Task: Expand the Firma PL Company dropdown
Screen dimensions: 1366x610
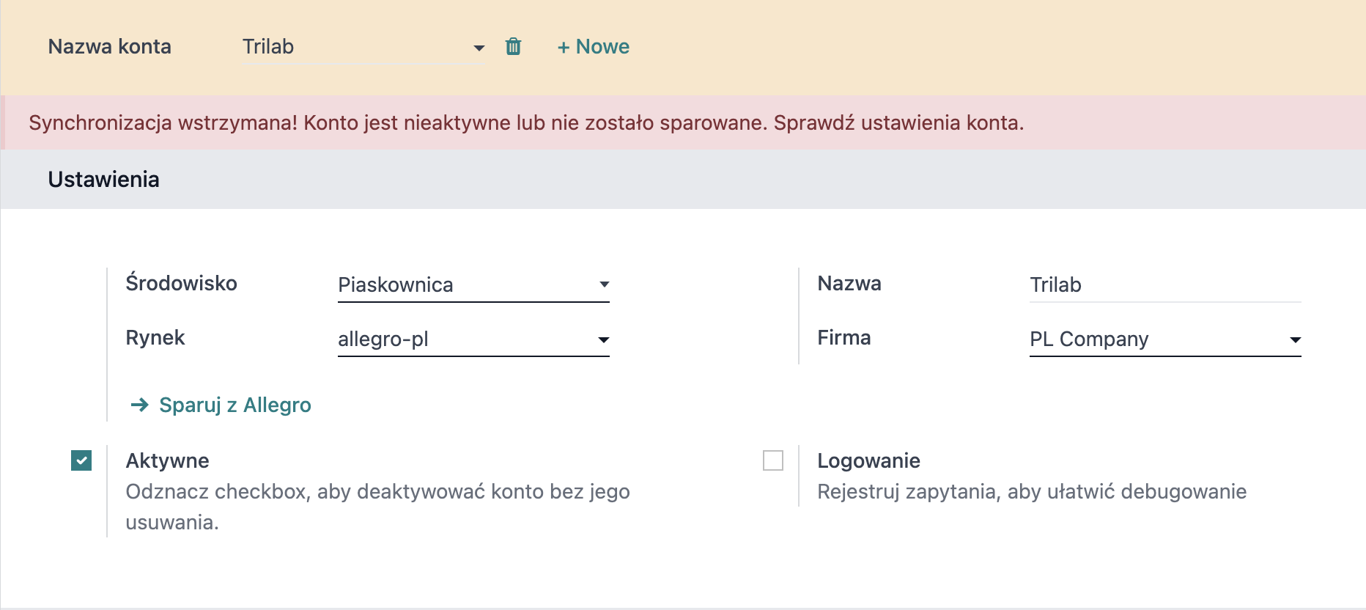Action: click(x=1165, y=339)
